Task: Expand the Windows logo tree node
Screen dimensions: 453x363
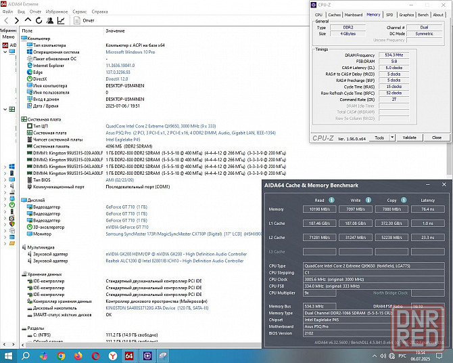Action: pyautogui.click(x=5, y=167)
